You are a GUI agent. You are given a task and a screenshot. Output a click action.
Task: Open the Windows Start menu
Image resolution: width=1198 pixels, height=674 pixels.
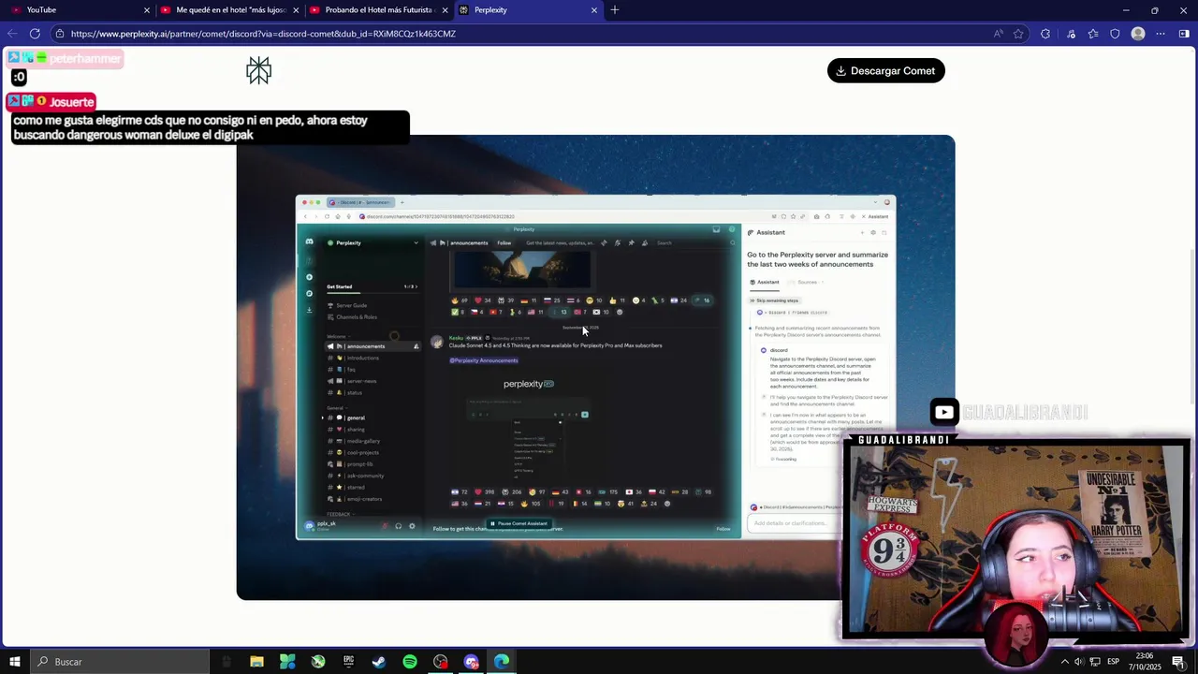[14, 662]
